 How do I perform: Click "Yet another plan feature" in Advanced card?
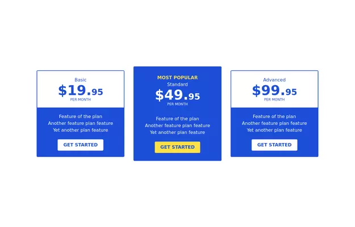click(274, 130)
